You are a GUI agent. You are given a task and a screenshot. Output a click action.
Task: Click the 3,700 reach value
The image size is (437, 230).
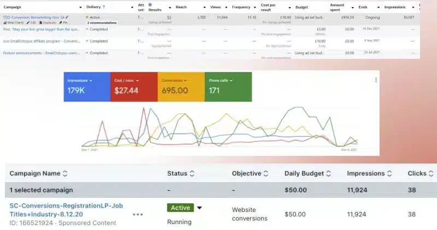(x=201, y=17)
